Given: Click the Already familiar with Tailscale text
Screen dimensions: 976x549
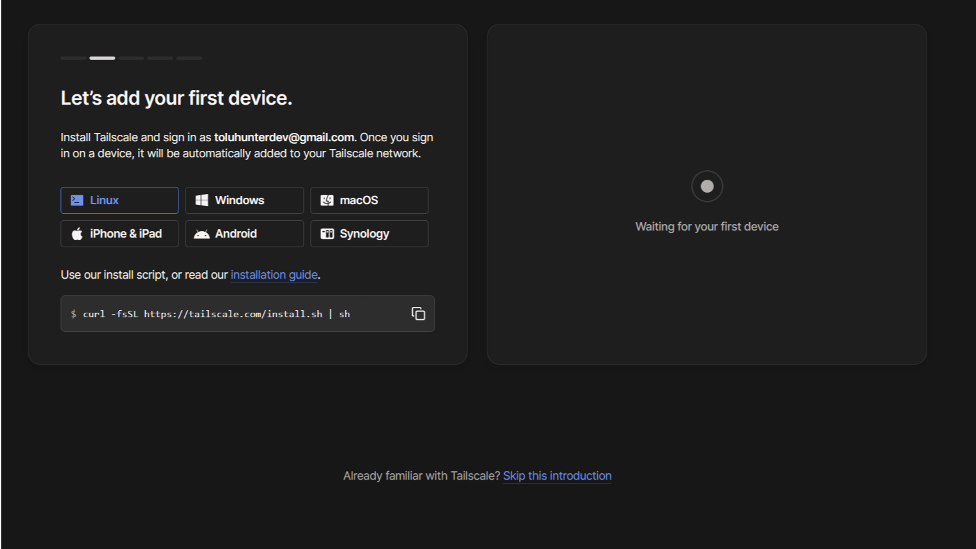Looking at the screenshot, I should pyautogui.click(x=421, y=476).
